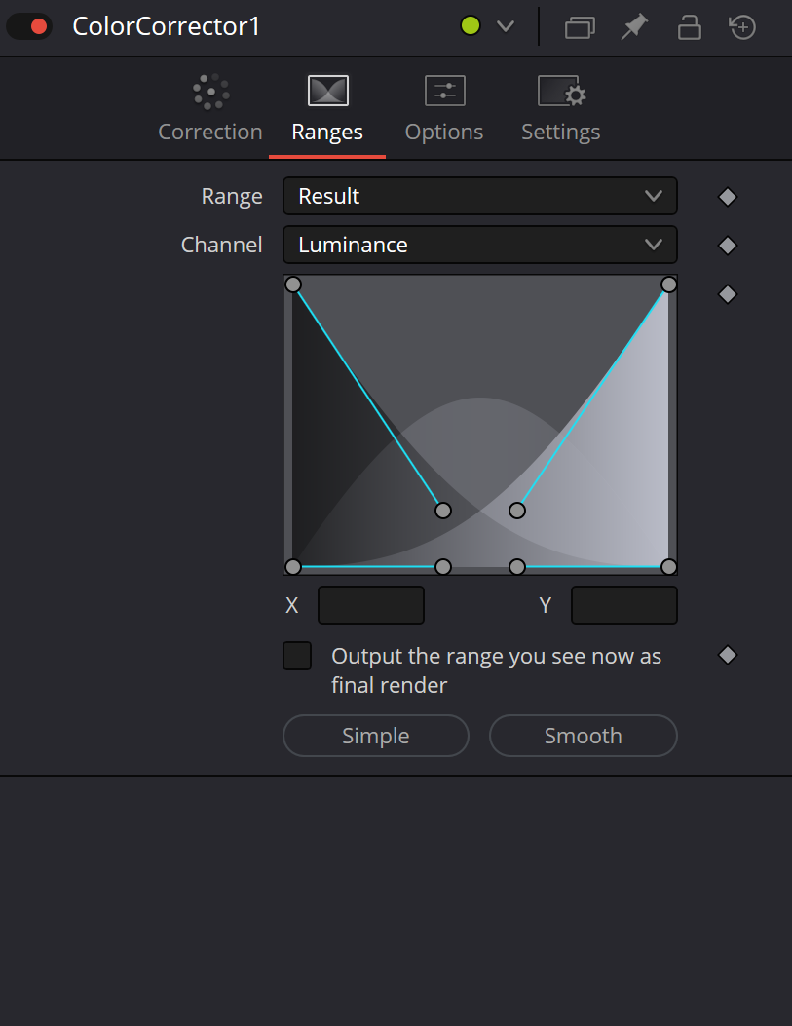The width and height of the screenshot is (792, 1026).
Task: Select the highlight curve's left handle point
Action: 517,511
